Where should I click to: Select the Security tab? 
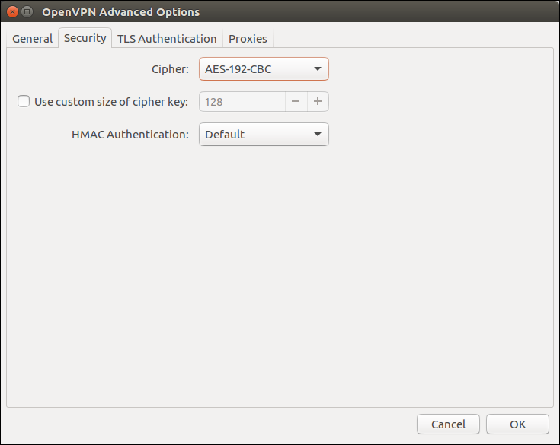85,38
